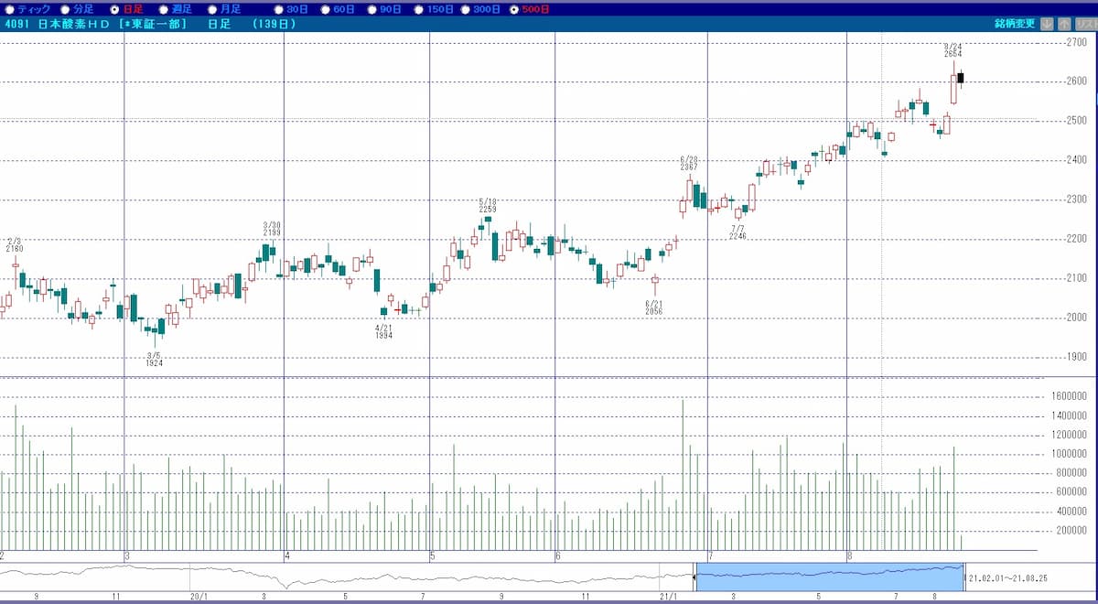Choose the 90日 period option
This screenshot has height=604, width=1098.
click(371, 8)
